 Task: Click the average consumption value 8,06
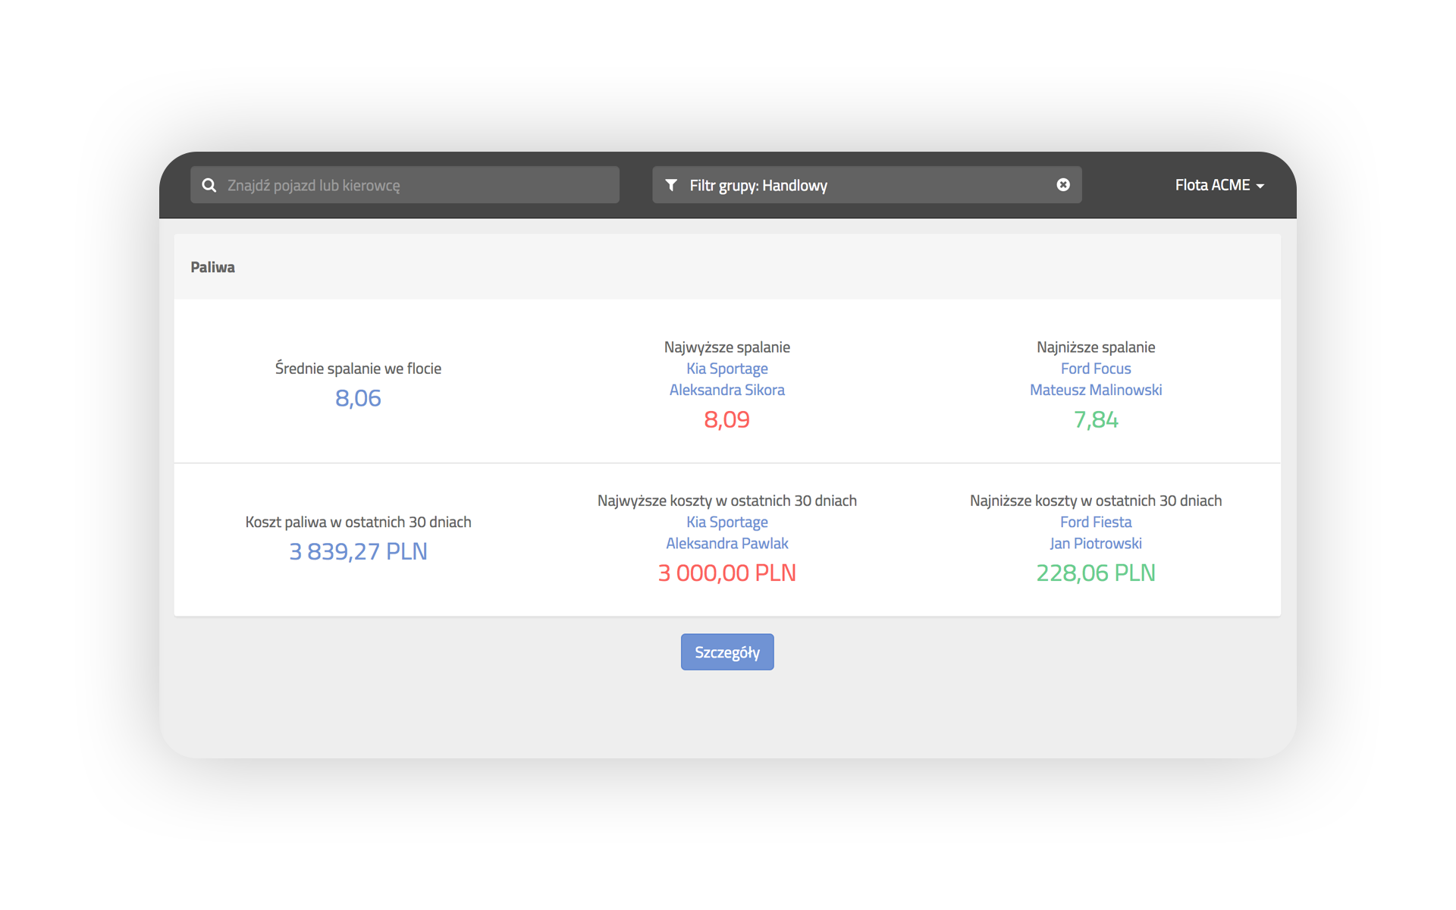(358, 398)
